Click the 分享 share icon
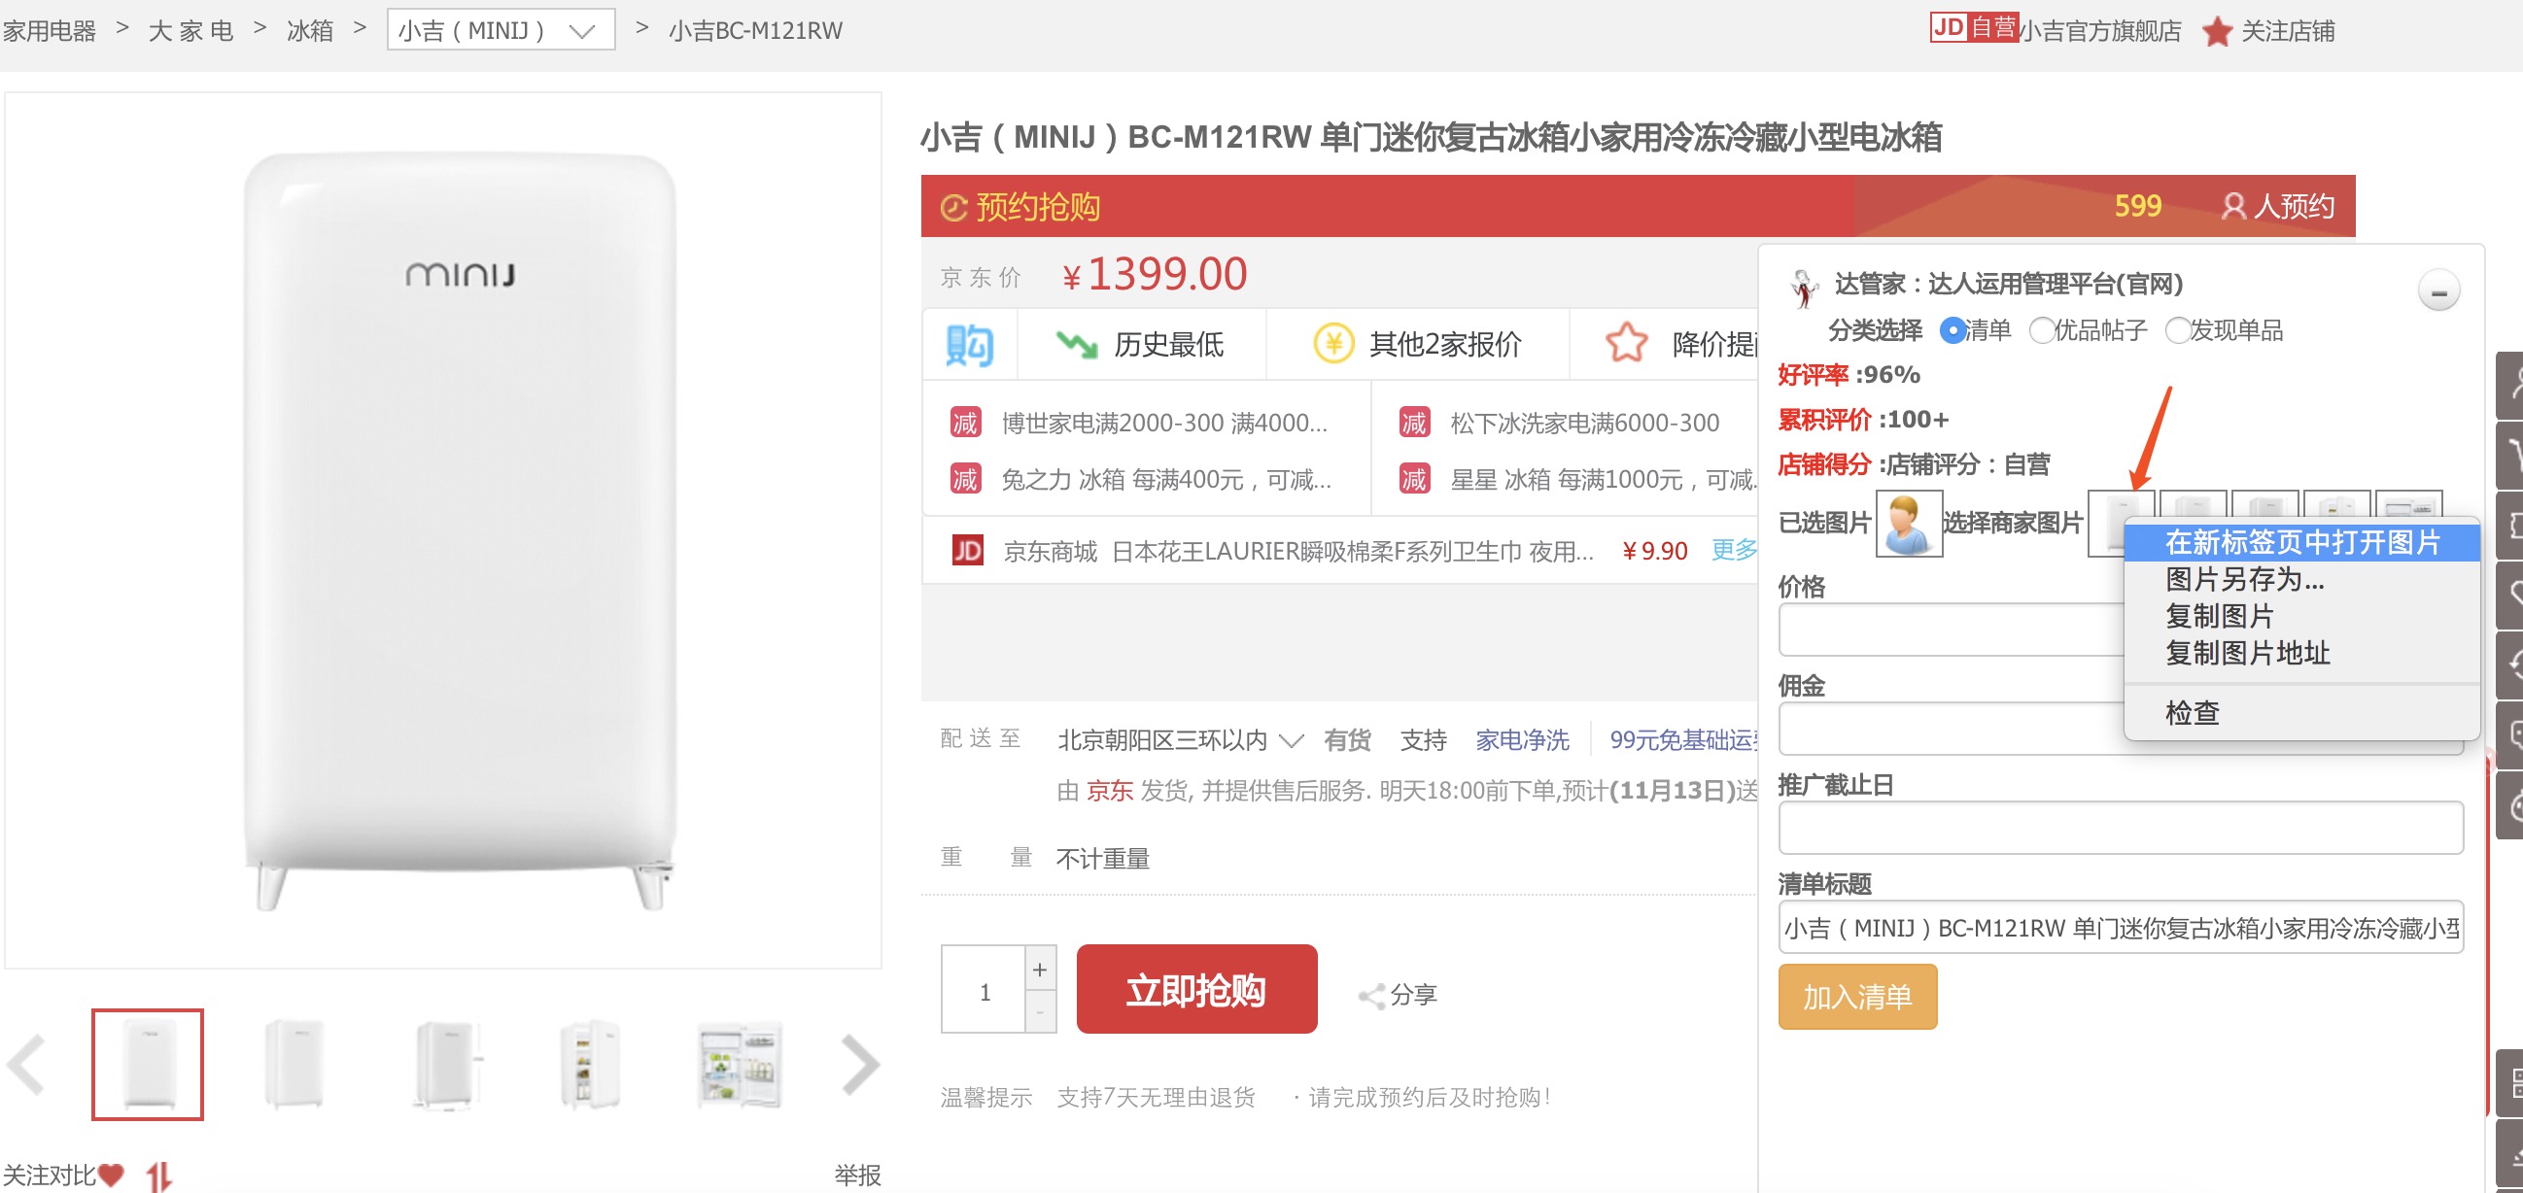This screenshot has width=2523, height=1193. point(1370,996)
